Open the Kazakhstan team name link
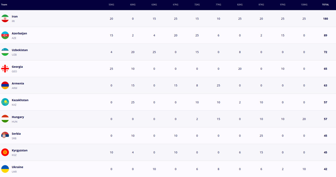 pyautogui.click(x=20, y=100)
